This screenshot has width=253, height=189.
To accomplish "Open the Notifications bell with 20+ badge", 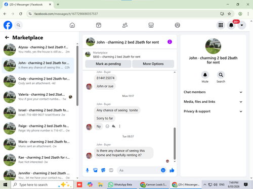I will (x=231, y=25).
